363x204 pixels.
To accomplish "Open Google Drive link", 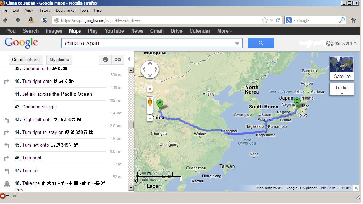I will pyautogui.click(x=177, y=31).
